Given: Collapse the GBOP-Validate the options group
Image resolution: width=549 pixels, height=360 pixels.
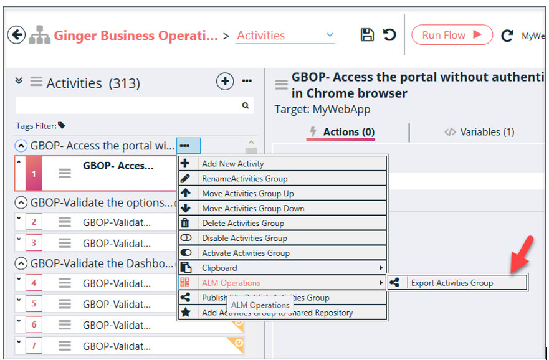Looking at the screenshot, I should coord(21,202).
